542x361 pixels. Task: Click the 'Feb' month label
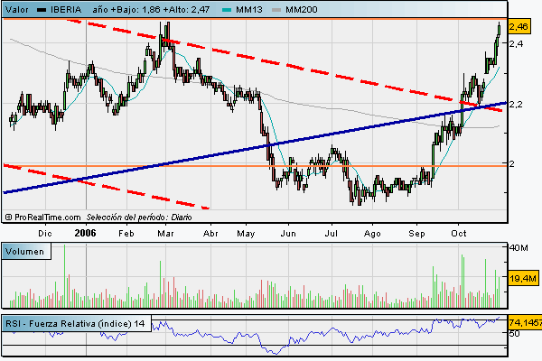pyautogui.click(x=126, y=234)
